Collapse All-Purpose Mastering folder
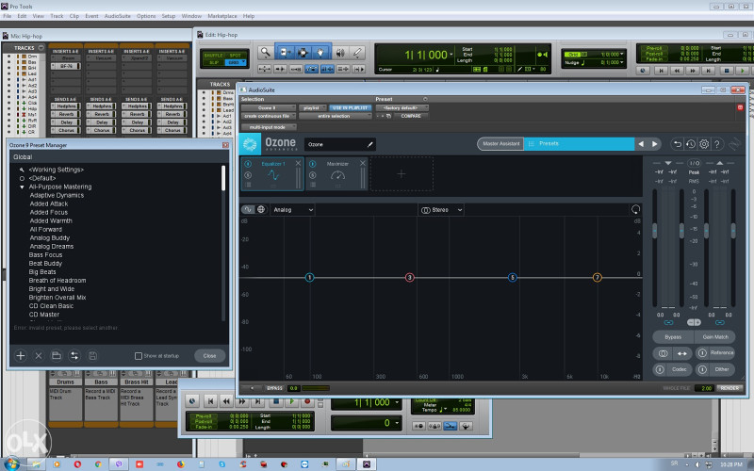754x471 pixels. coord(22,187)
